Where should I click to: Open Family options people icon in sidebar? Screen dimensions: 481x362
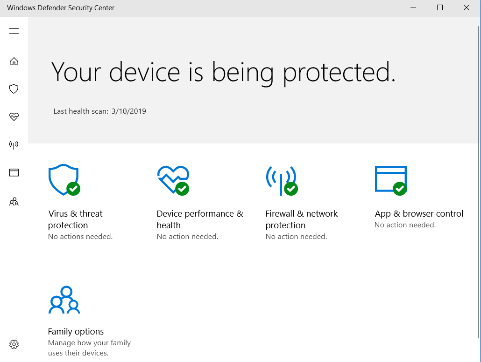14,202
